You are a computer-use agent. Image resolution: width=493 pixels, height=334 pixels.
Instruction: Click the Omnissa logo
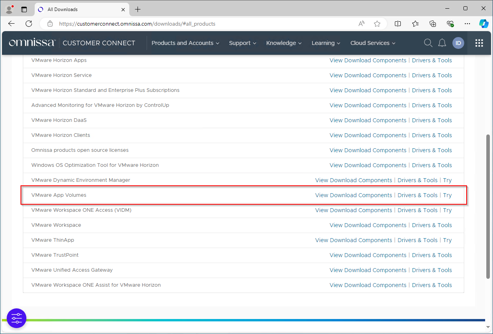(x=32, y=43)
